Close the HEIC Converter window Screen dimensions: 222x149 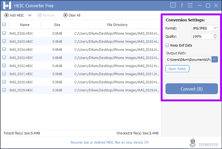point(216,5)
